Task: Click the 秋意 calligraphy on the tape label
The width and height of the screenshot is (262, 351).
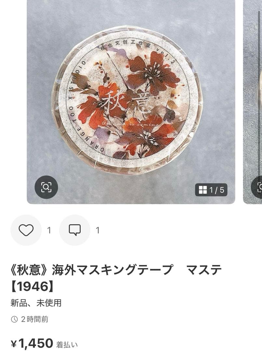Action: 126,103
